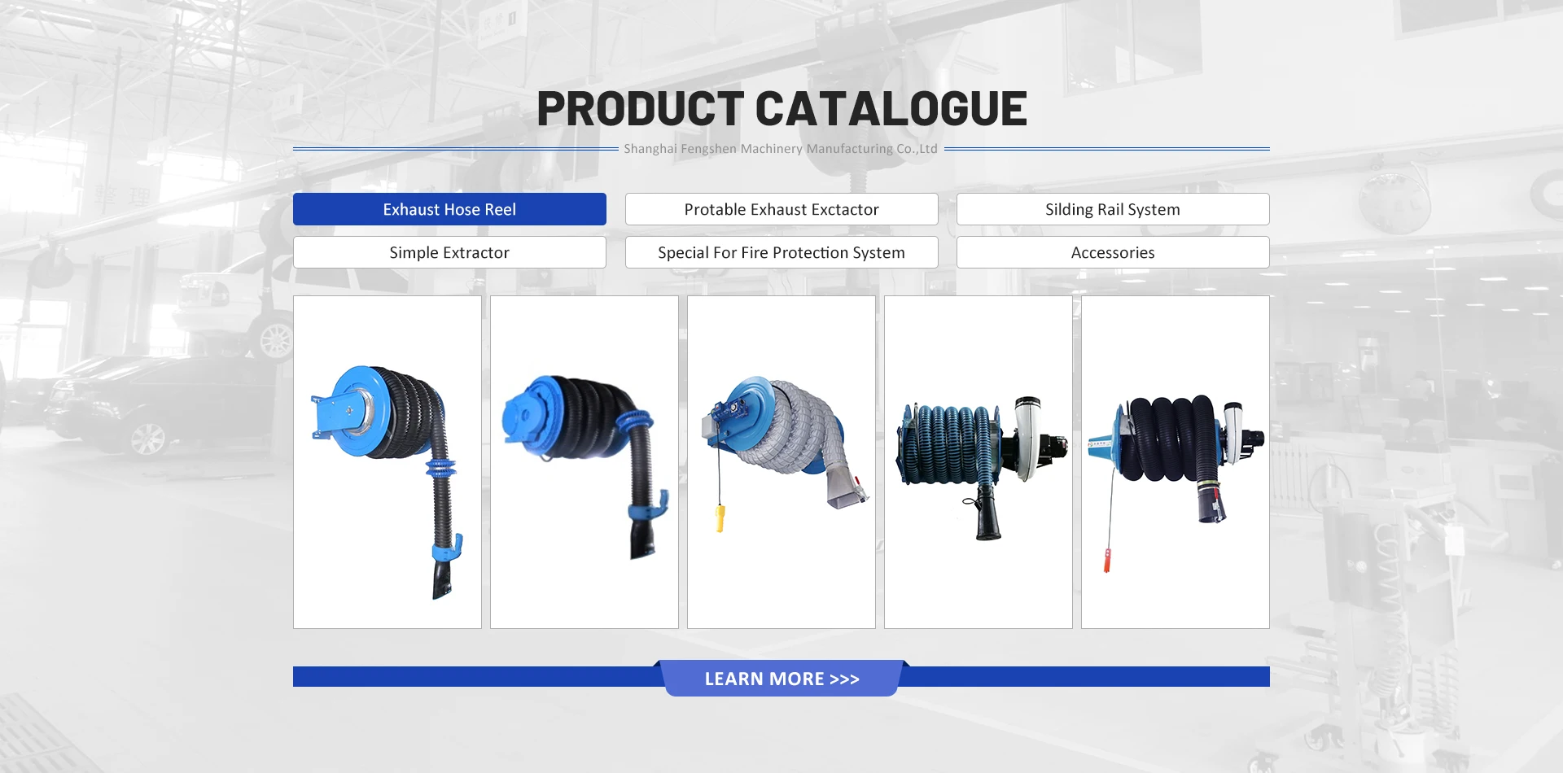Open first blue hose reel with black hose

[387, 462]
